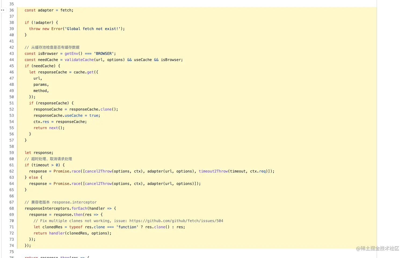Select line number 35 in the gutter
Image resolution: width=406 pixels, height=258 pixels.
click(x=12, y=4)
